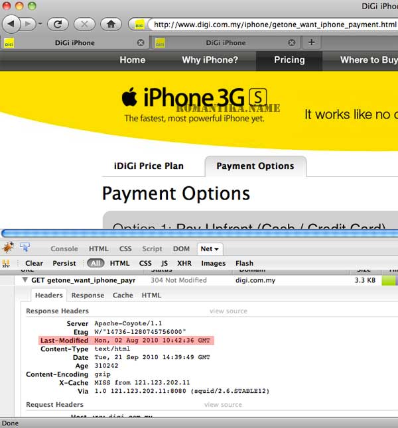Select the All request filter
398x428 pixels.
pyautogui.click(x=96, y=263)
